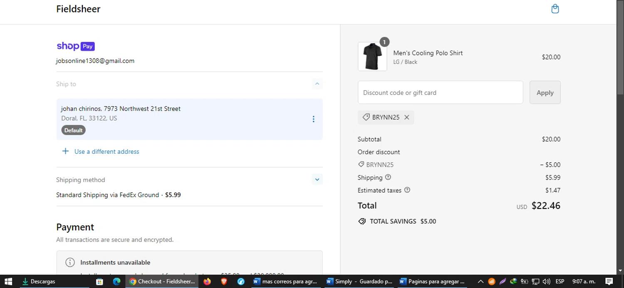
Task: Switch to Word Paginas para agregar document
Action: pyautogui.click(x=432, y=281)
